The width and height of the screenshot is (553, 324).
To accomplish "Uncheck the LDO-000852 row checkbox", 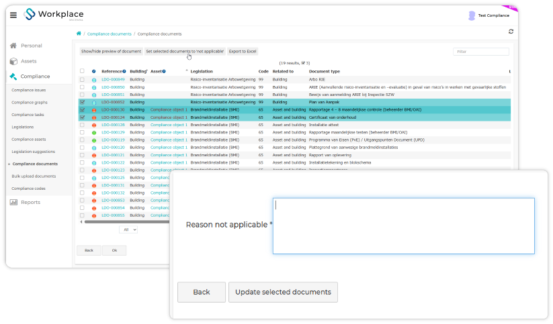I will click(82, 102).
